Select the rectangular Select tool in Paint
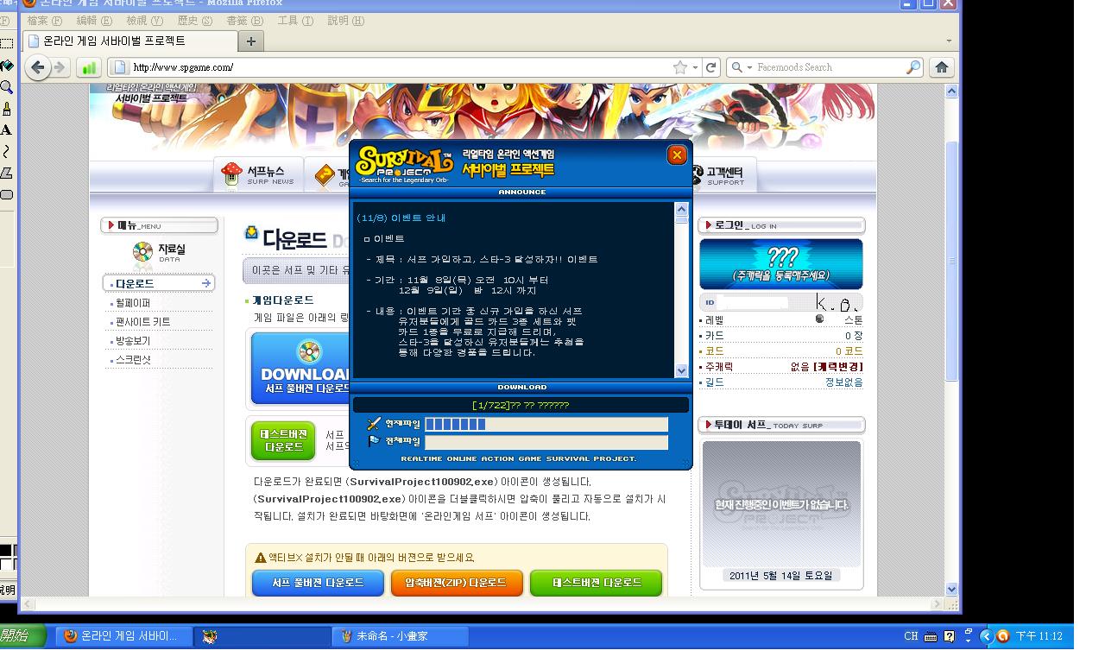Screen dimensions: 1105x663 point(6,44)
